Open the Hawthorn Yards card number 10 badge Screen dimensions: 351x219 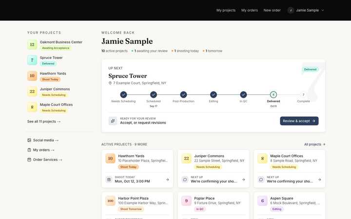110,159
